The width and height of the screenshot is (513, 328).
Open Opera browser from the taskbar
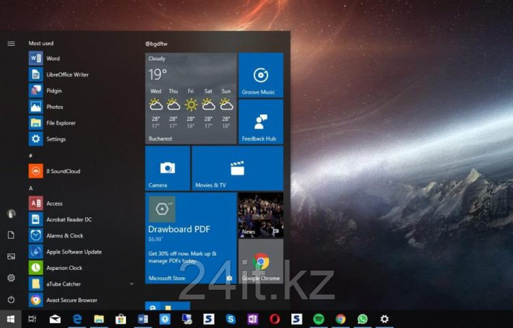[x=274, y=319]
